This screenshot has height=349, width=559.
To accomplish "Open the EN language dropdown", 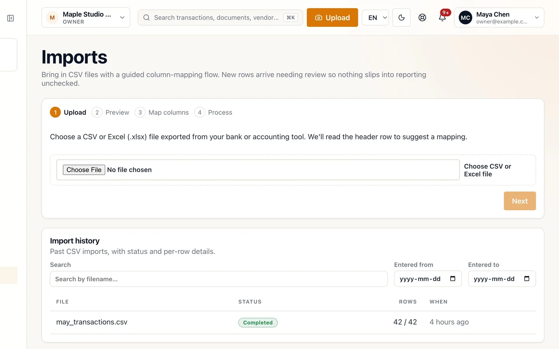I will click(x=375, y=17).
